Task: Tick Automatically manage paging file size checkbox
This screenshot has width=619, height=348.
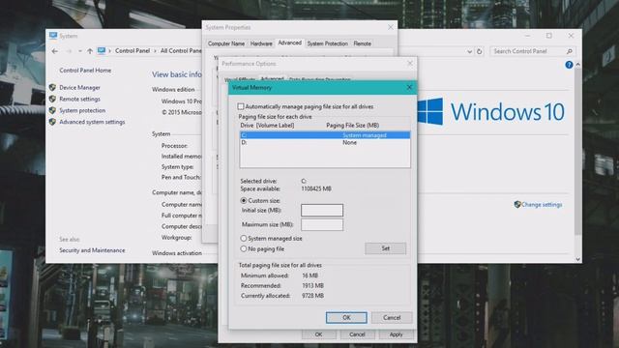Action: (x=241, y=106)
